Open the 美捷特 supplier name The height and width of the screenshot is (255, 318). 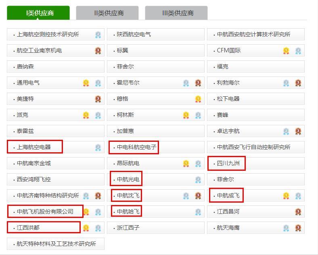25,99
